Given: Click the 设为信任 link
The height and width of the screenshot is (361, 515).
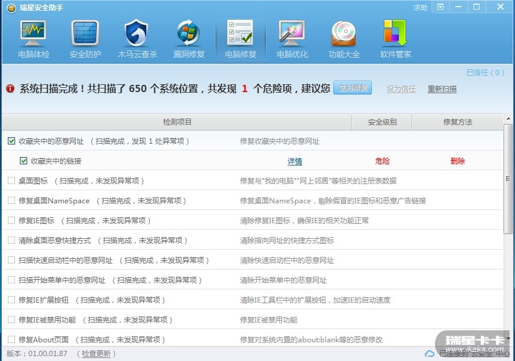Looking at the screenshot, I should 401,89.
